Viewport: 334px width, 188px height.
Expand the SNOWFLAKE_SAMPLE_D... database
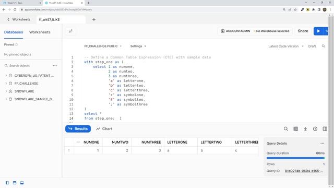pos(6,99)
